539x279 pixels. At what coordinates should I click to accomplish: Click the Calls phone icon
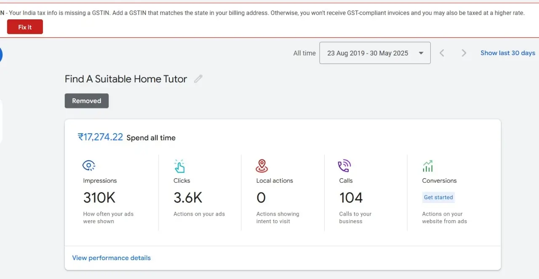tap(344, 166)
